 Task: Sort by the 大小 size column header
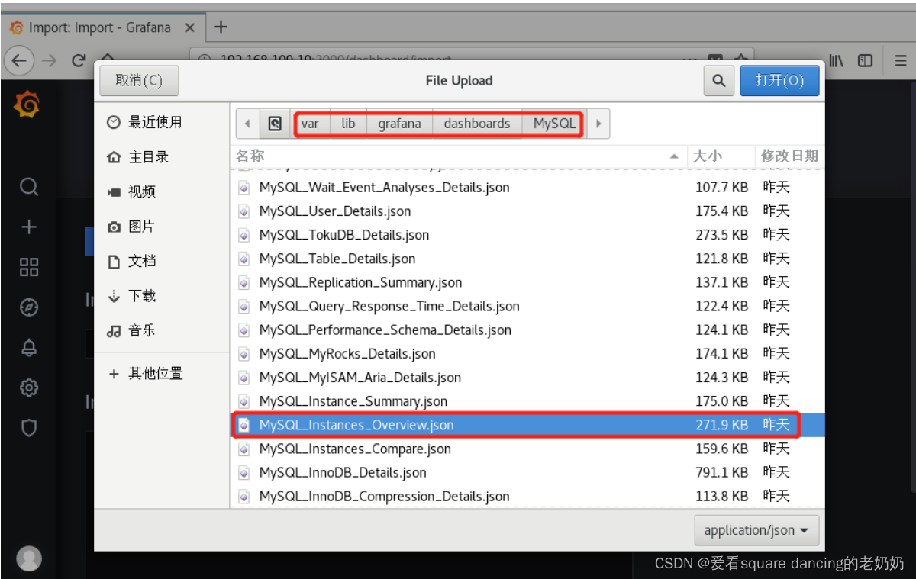tap(721, 156)
